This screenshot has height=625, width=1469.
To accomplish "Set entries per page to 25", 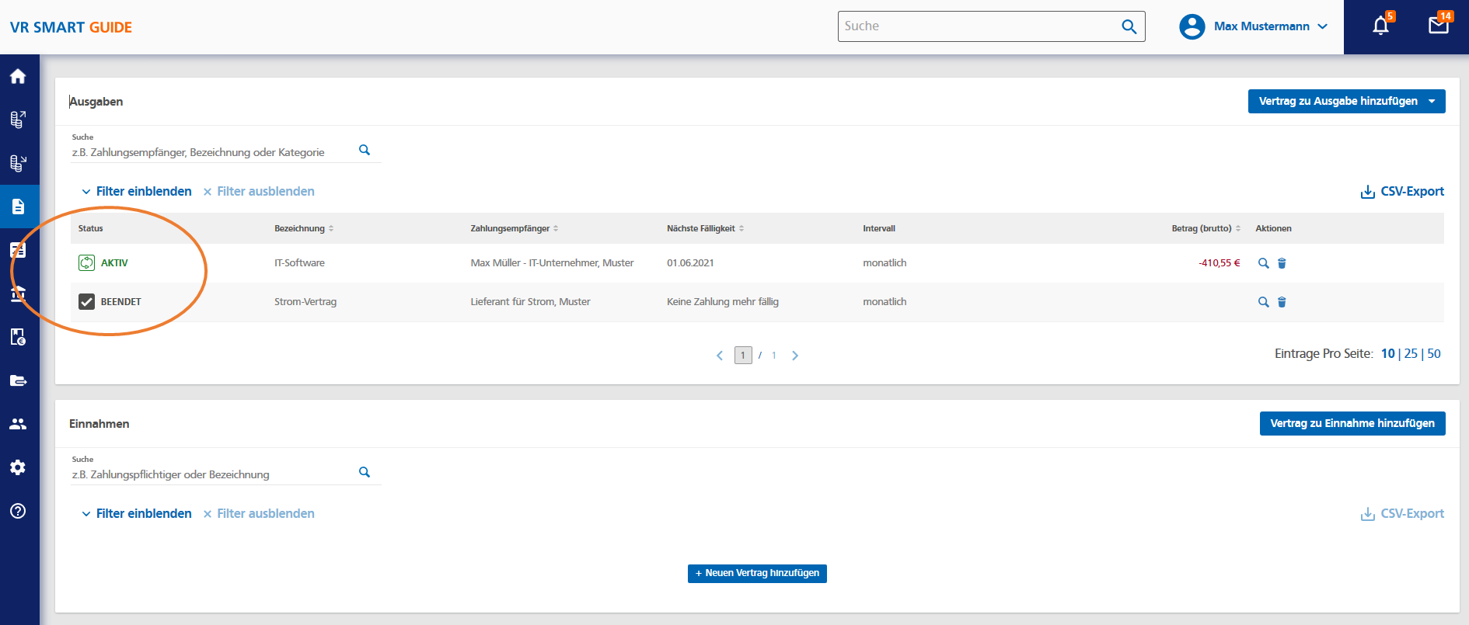I will point(1411,353).
